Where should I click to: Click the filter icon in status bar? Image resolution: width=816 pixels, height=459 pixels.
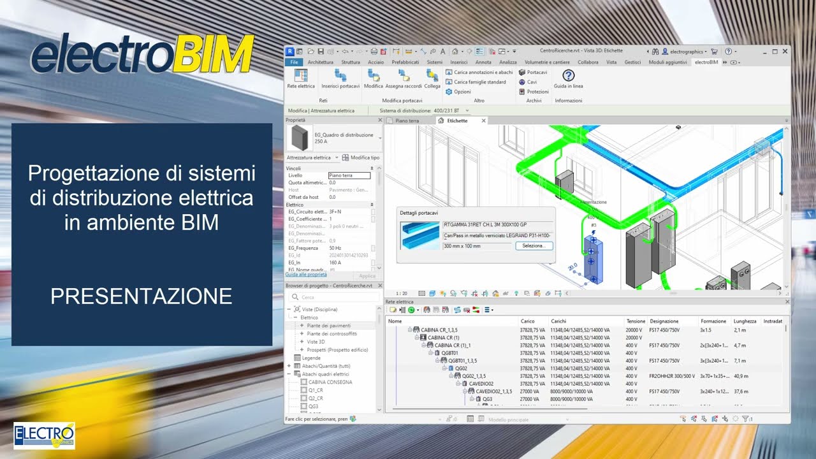(745, 419)
